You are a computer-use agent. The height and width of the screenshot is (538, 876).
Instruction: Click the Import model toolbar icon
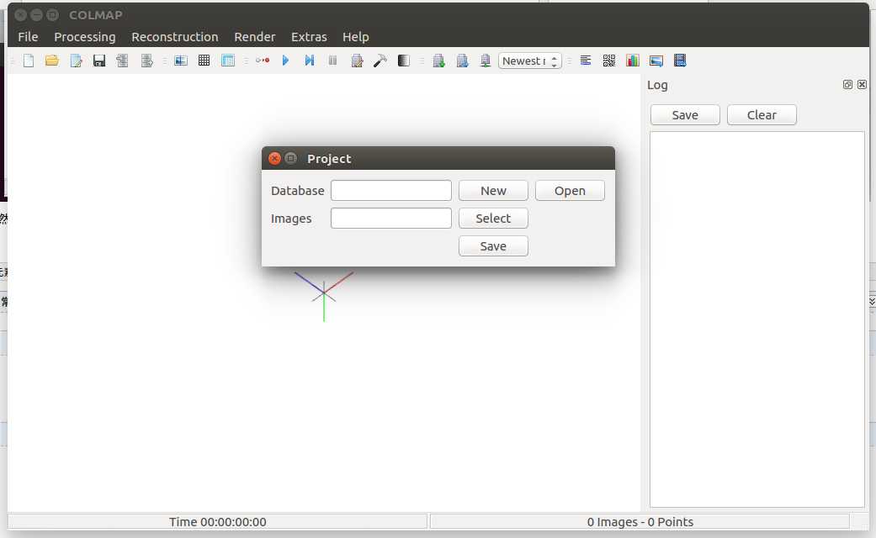122,61
